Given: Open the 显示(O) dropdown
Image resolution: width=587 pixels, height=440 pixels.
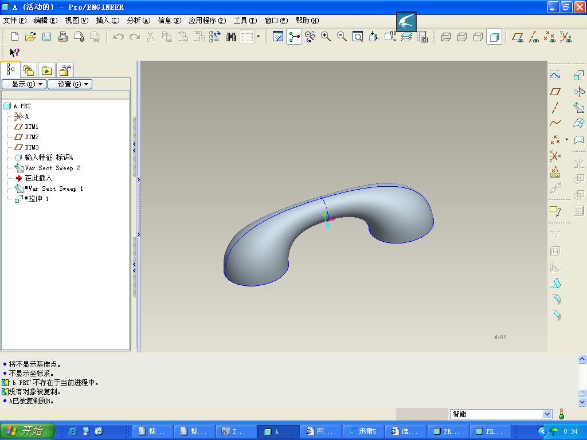Looking at the screenshot, I should click(x=24, y=84).
